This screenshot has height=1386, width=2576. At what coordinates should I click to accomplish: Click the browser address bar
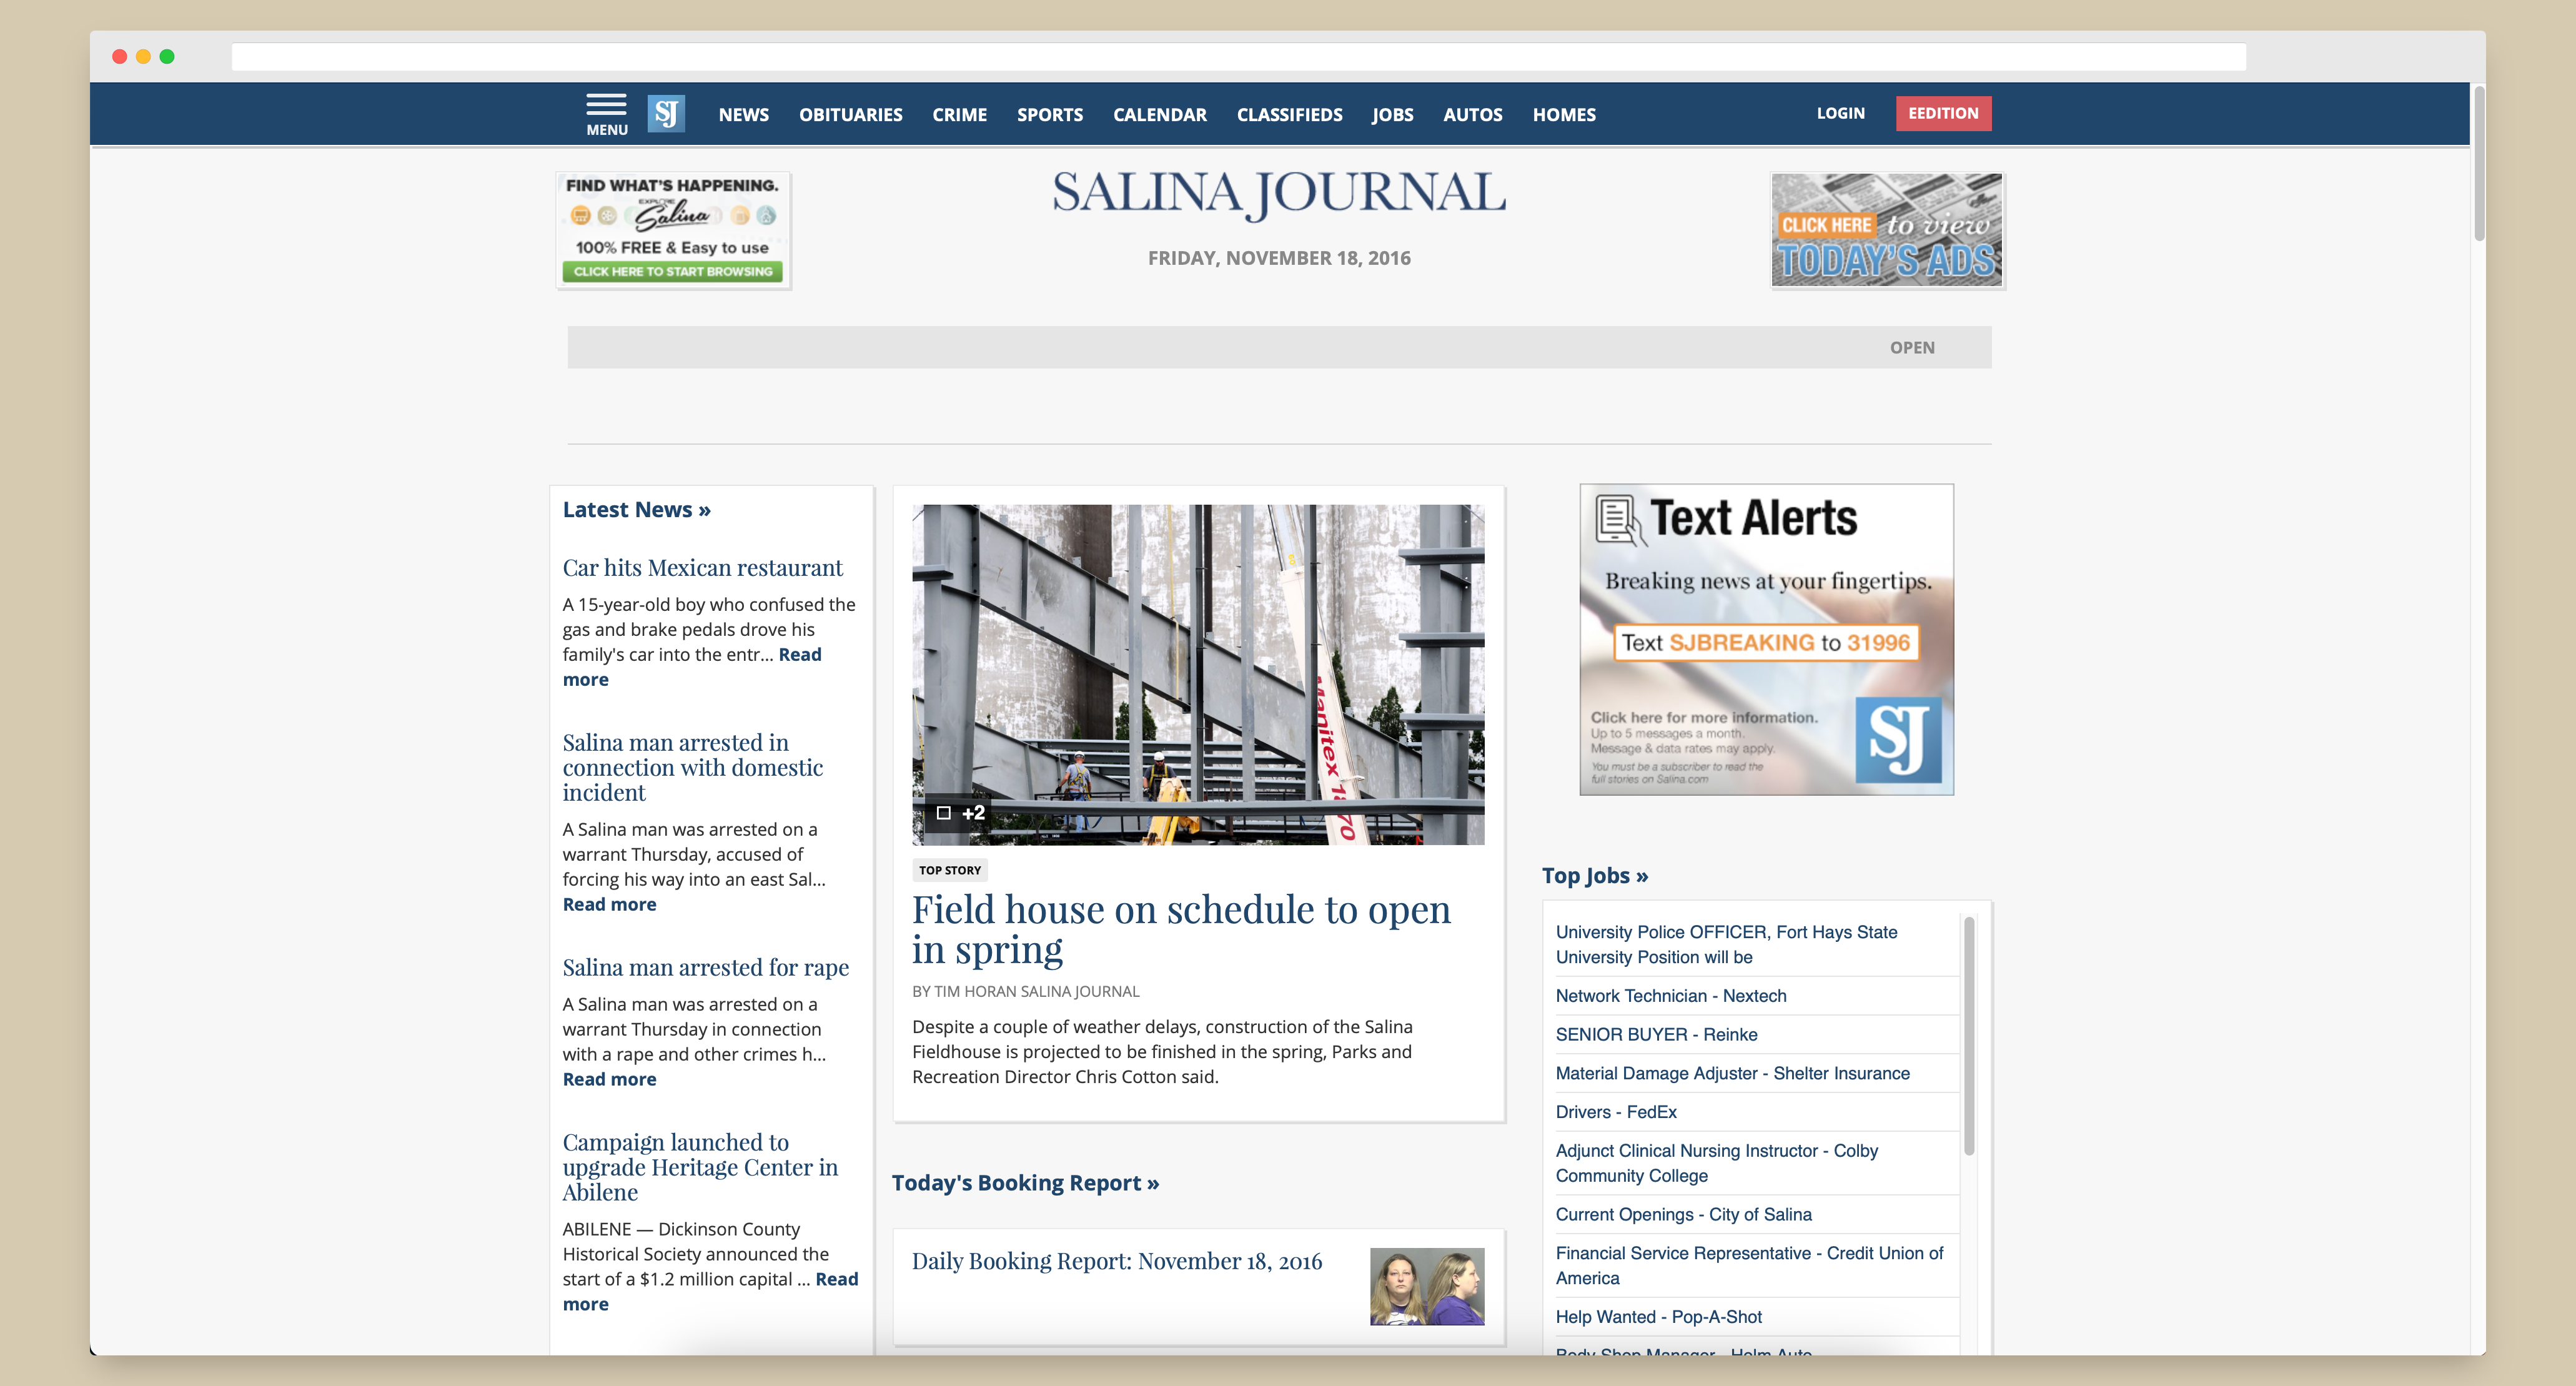point(1238,56)
